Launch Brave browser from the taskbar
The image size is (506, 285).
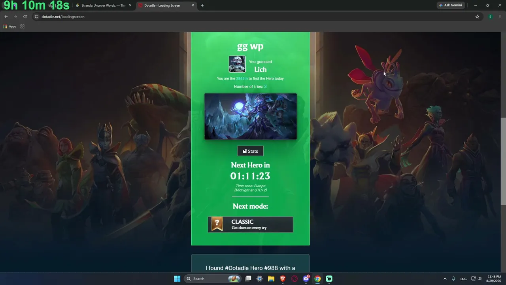283,279
